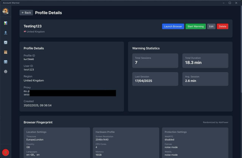Open the settings gear sidebar icon
Image resolution: width=242 pixels, height=158 pixels.
click(6, 71)
